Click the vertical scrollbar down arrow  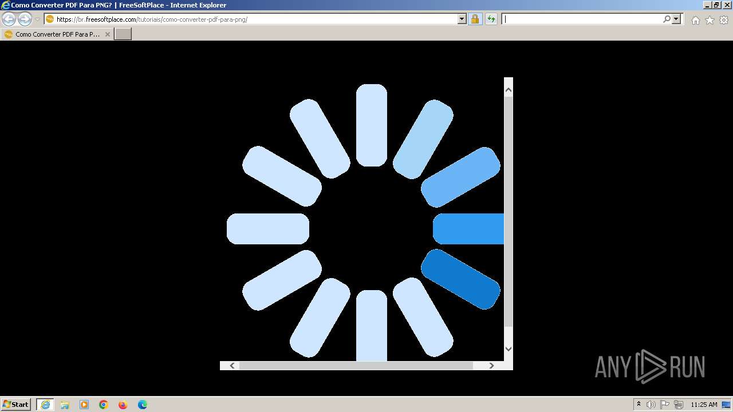508,348
